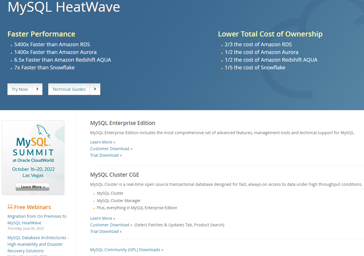The height and width of the screenshot is (256, 364).
Task: Click the Try Now button
Action: (25, 89)
